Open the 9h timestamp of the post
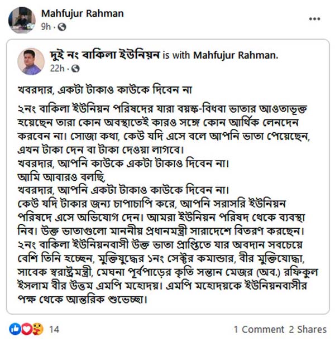The image size is (335, 342). pyautogui.click(x=46, y=27)
